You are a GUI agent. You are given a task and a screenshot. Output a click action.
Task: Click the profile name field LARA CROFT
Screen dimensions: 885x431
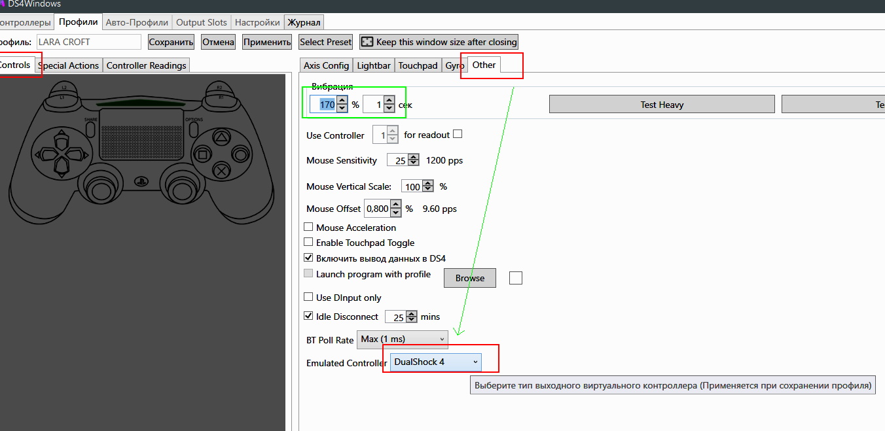pyautogui.click(x=89, y=42)
